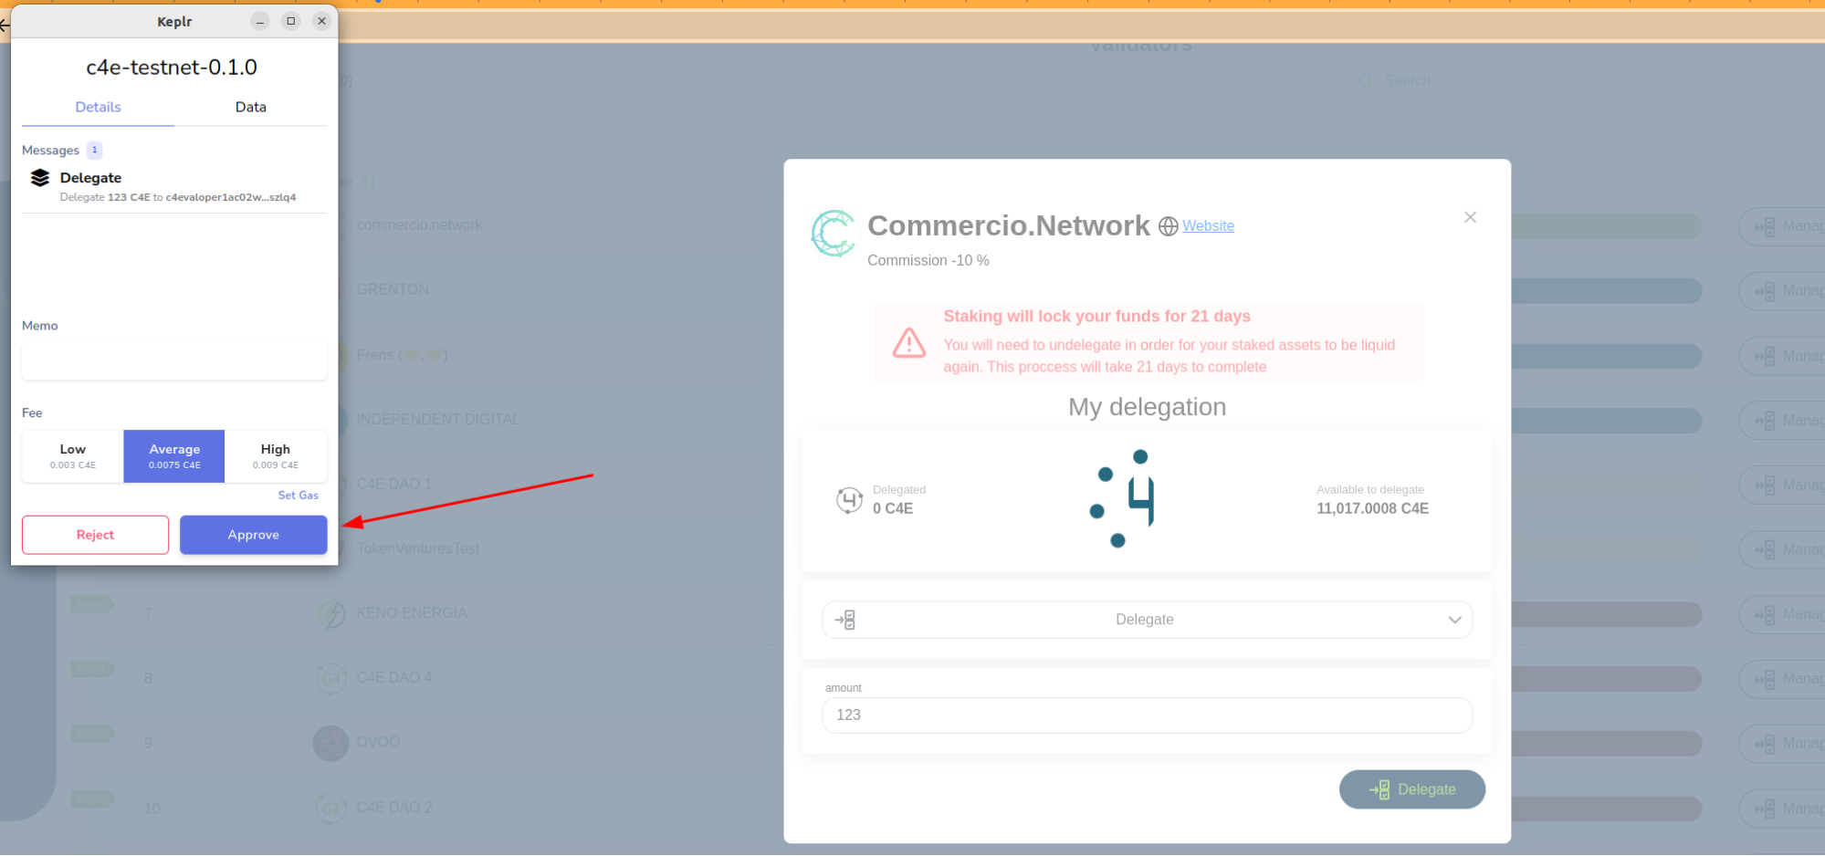This screenshot has height=856, width=1825.
Task: Select the High fee option
Action: point(276,456)
